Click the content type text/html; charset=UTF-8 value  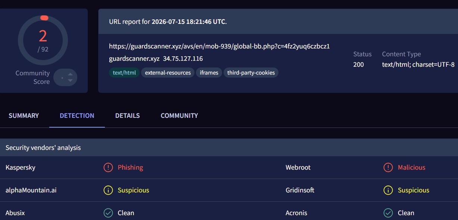pyautogui.click(x=418, y=65)
